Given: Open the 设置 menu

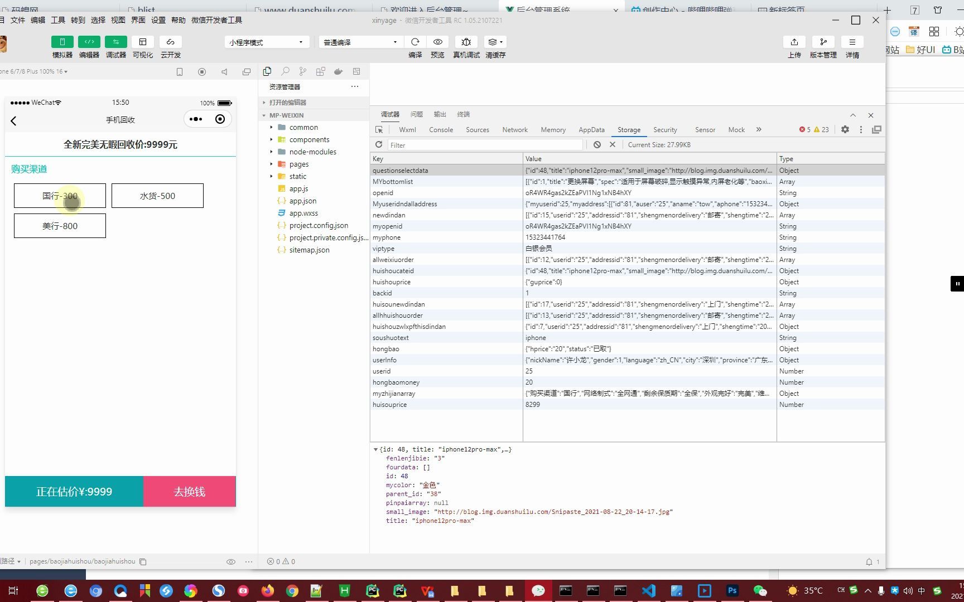Looking at the screenshot, I should pos(158,20).
